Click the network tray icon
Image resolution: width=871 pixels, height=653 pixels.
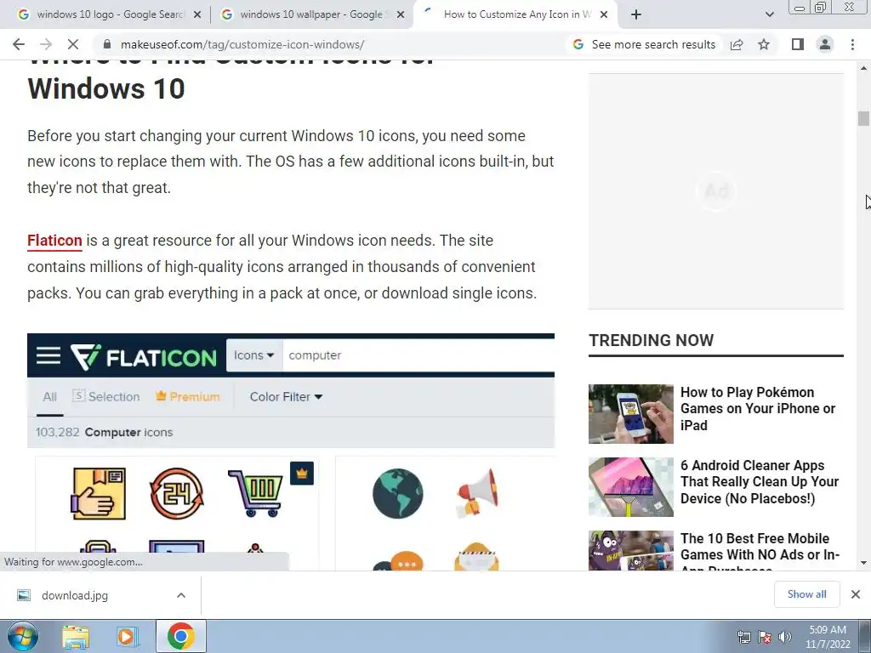743,638
